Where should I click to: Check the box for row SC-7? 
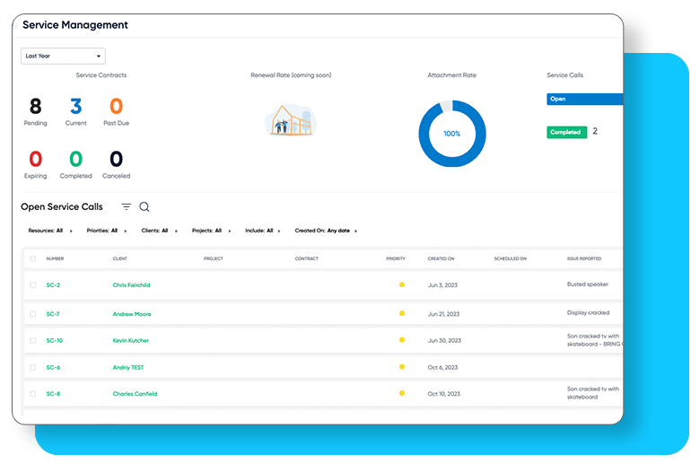33,314
